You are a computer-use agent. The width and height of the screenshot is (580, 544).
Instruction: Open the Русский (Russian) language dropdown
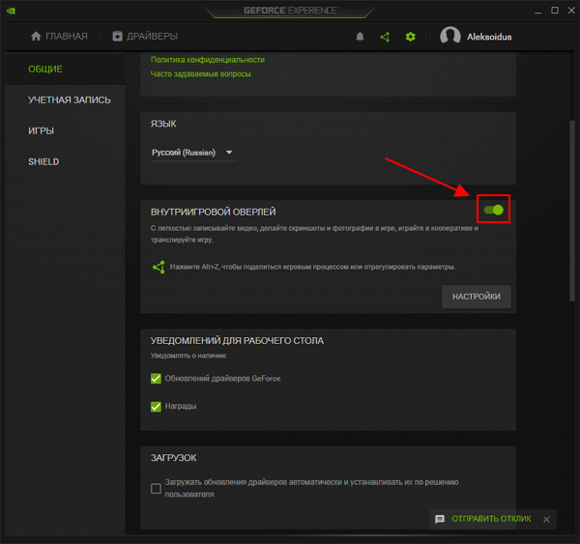[193, 153]
